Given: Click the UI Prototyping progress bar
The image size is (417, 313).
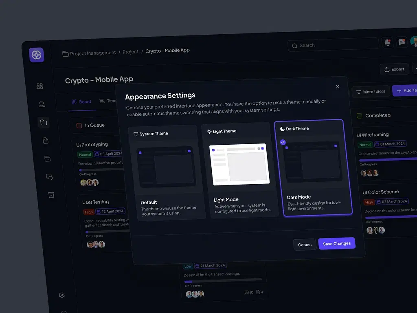Looking at the screenshot, I should [x=101, y=170].
